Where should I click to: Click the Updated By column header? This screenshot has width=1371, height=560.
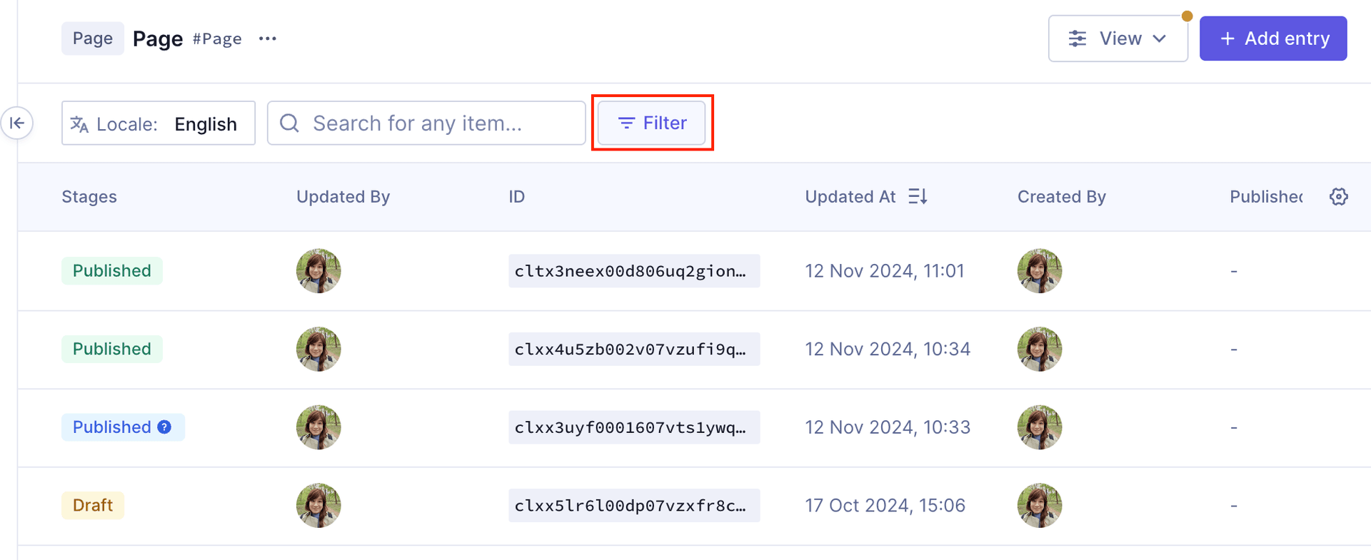point(343,197)
